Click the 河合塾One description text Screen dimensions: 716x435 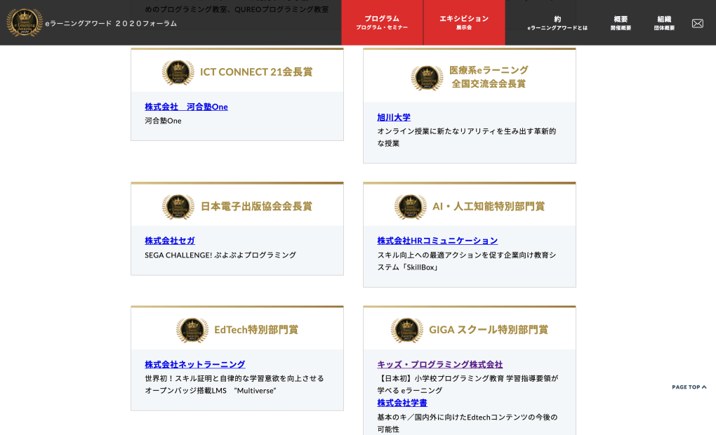pos(163,121)
